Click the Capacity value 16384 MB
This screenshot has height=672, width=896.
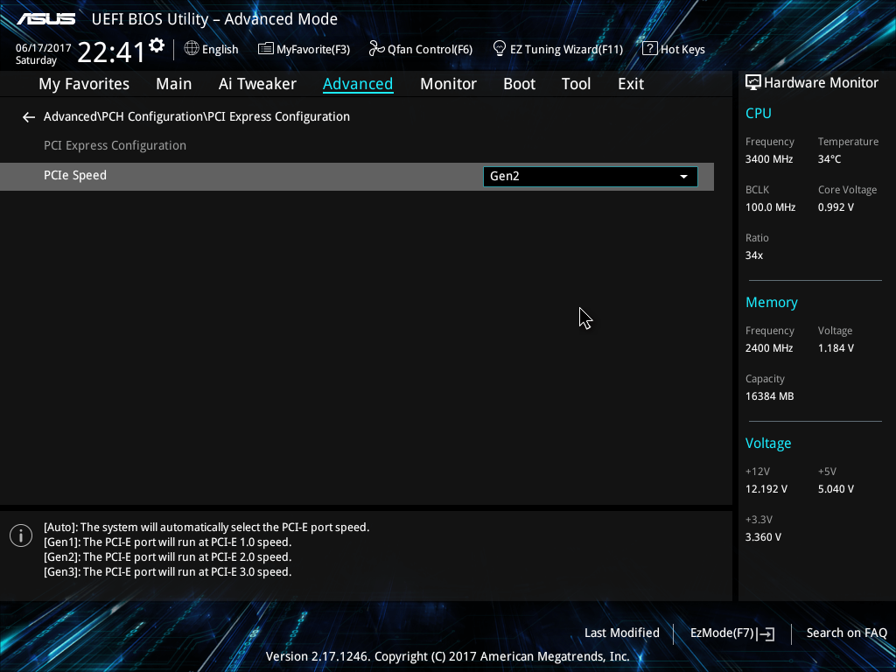770,396
